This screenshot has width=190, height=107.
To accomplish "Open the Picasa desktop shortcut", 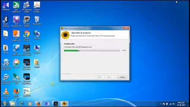I will point(16,63).
